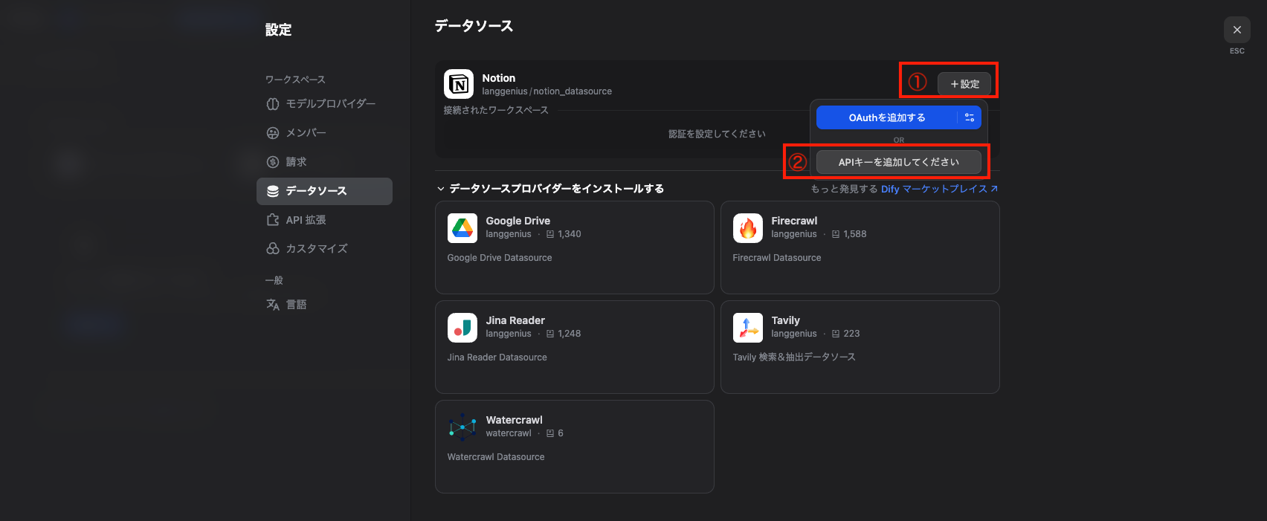
Task: Select データソース in sidebar
Action: tap(324, 191)
